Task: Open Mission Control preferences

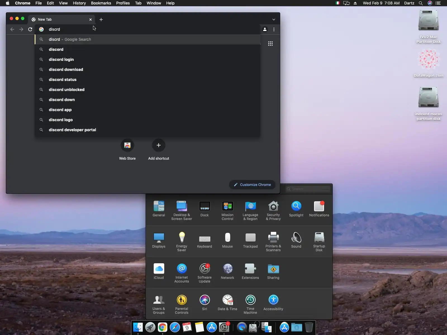Action: tap(227, 210)
